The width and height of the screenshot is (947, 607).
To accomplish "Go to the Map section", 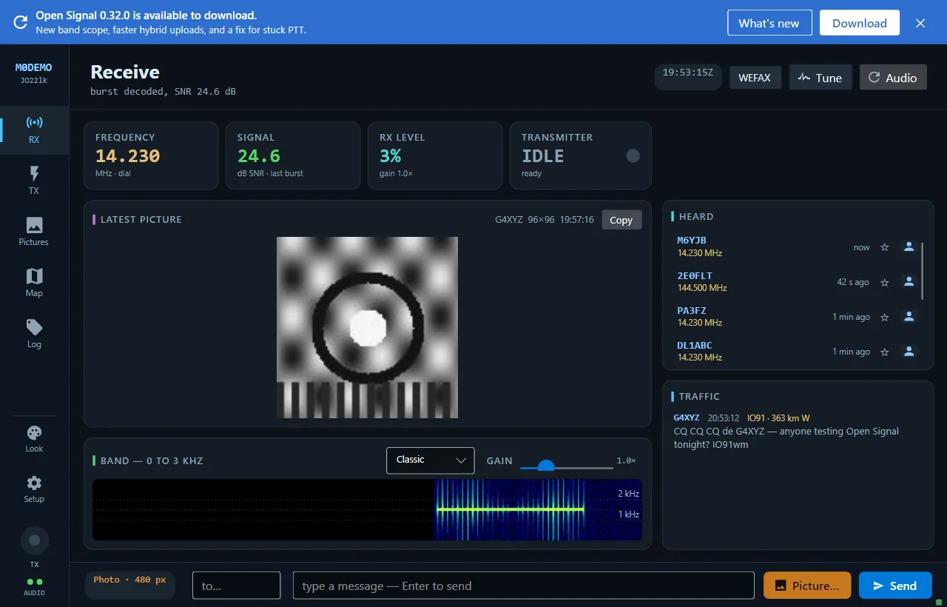I will (x=34, y=284).
